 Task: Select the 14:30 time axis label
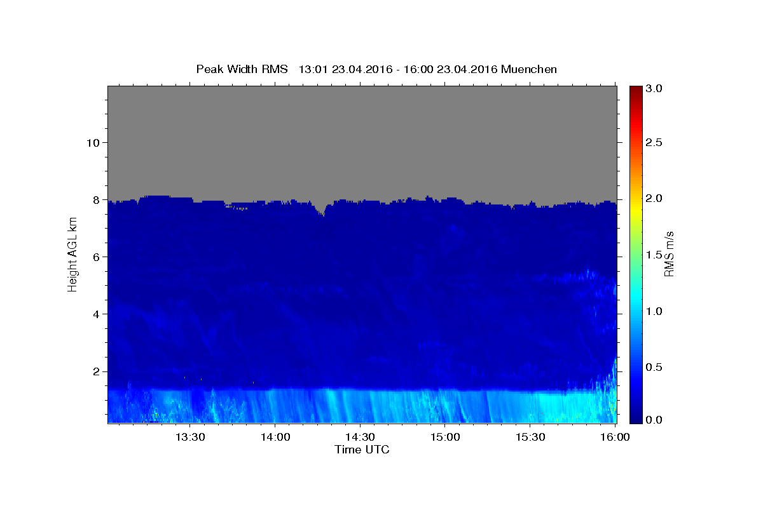pos(360,437)
